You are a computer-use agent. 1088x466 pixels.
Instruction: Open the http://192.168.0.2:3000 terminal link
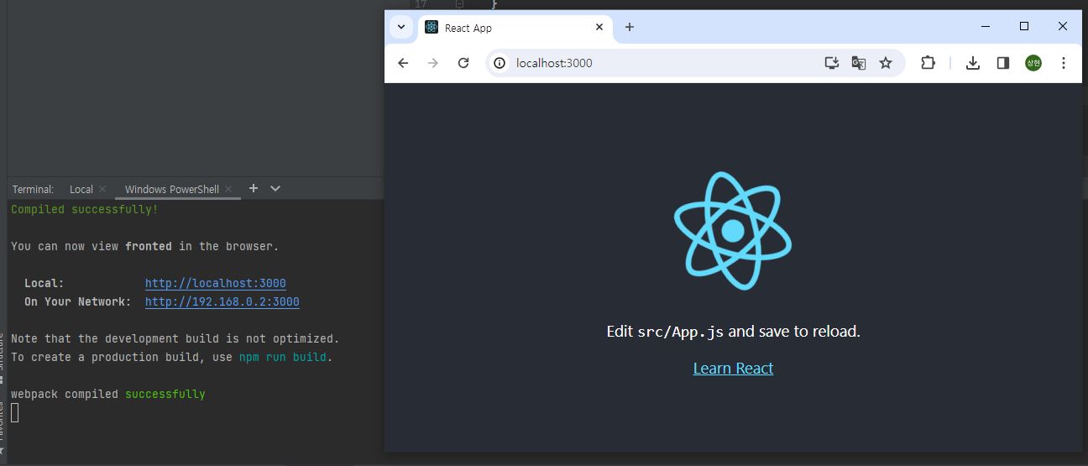(x=222, y=301)
